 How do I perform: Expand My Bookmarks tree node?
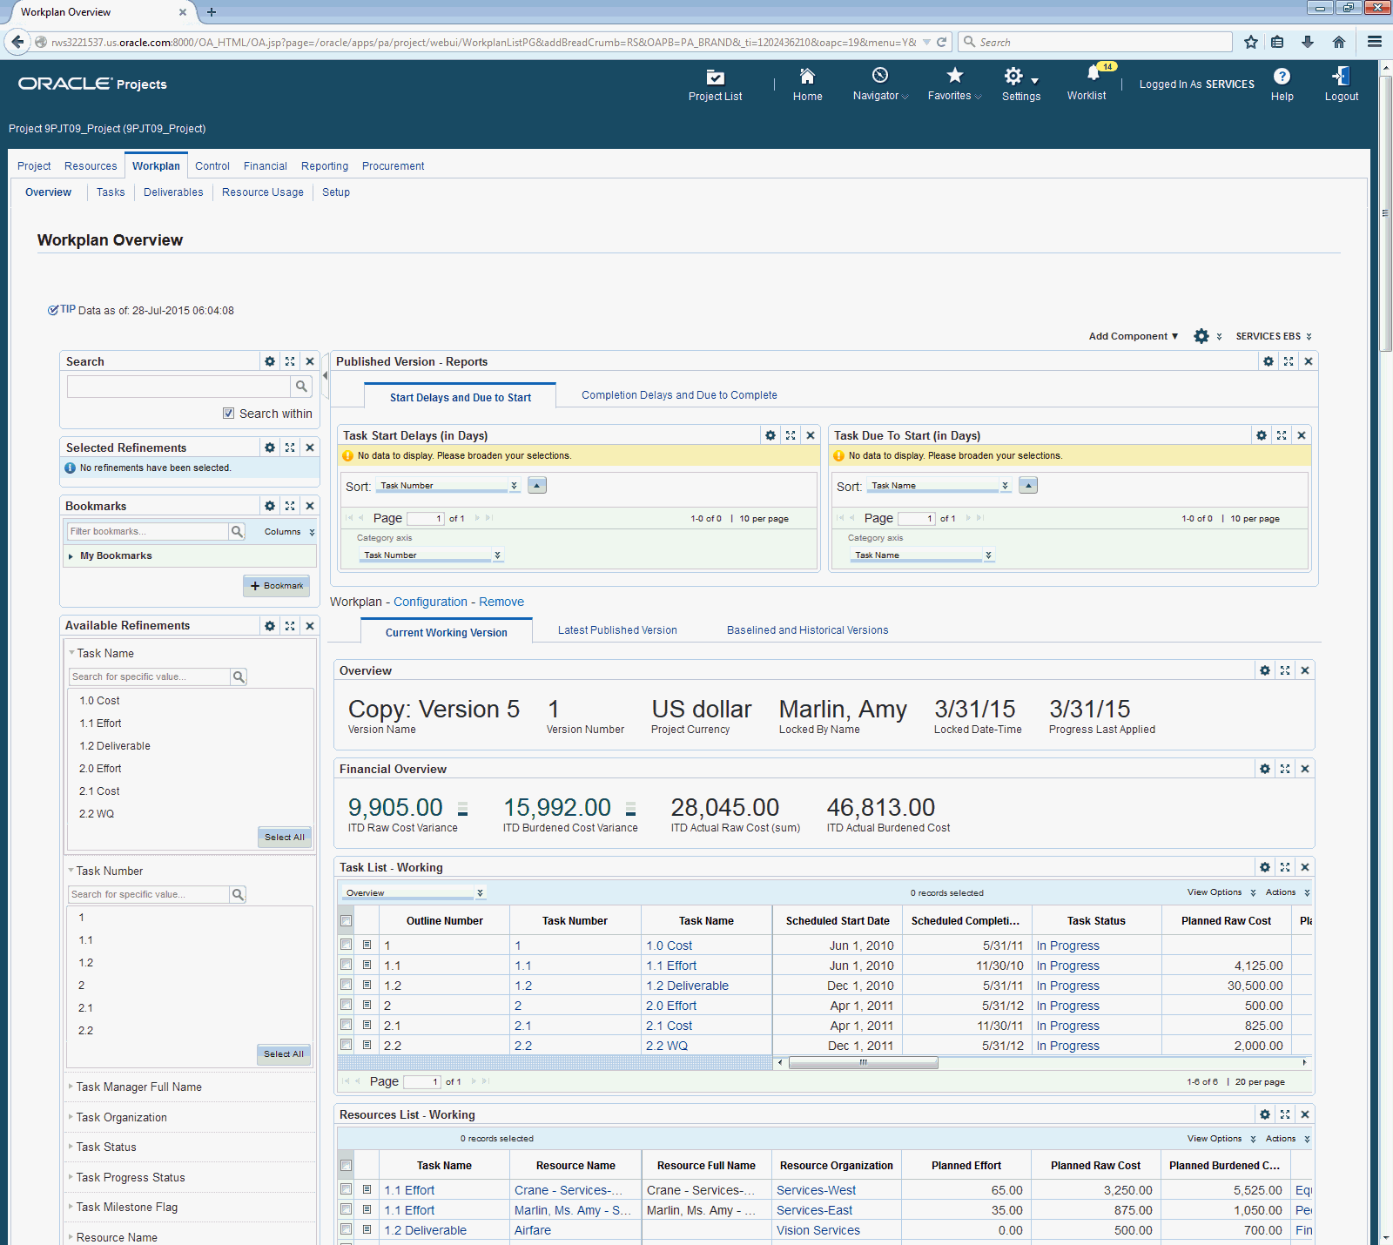click(x=71, y=556)
